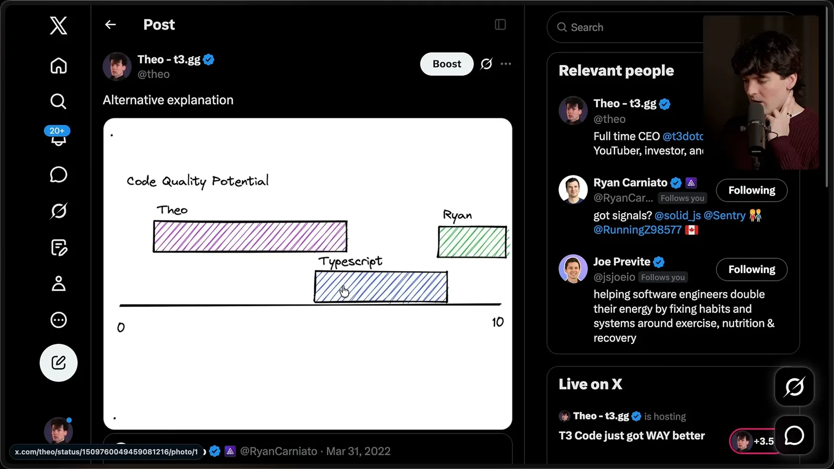The width and height of the screenshot is (834, 469).
Task: Go to Home in sidebar
Action: pos(58,66)
